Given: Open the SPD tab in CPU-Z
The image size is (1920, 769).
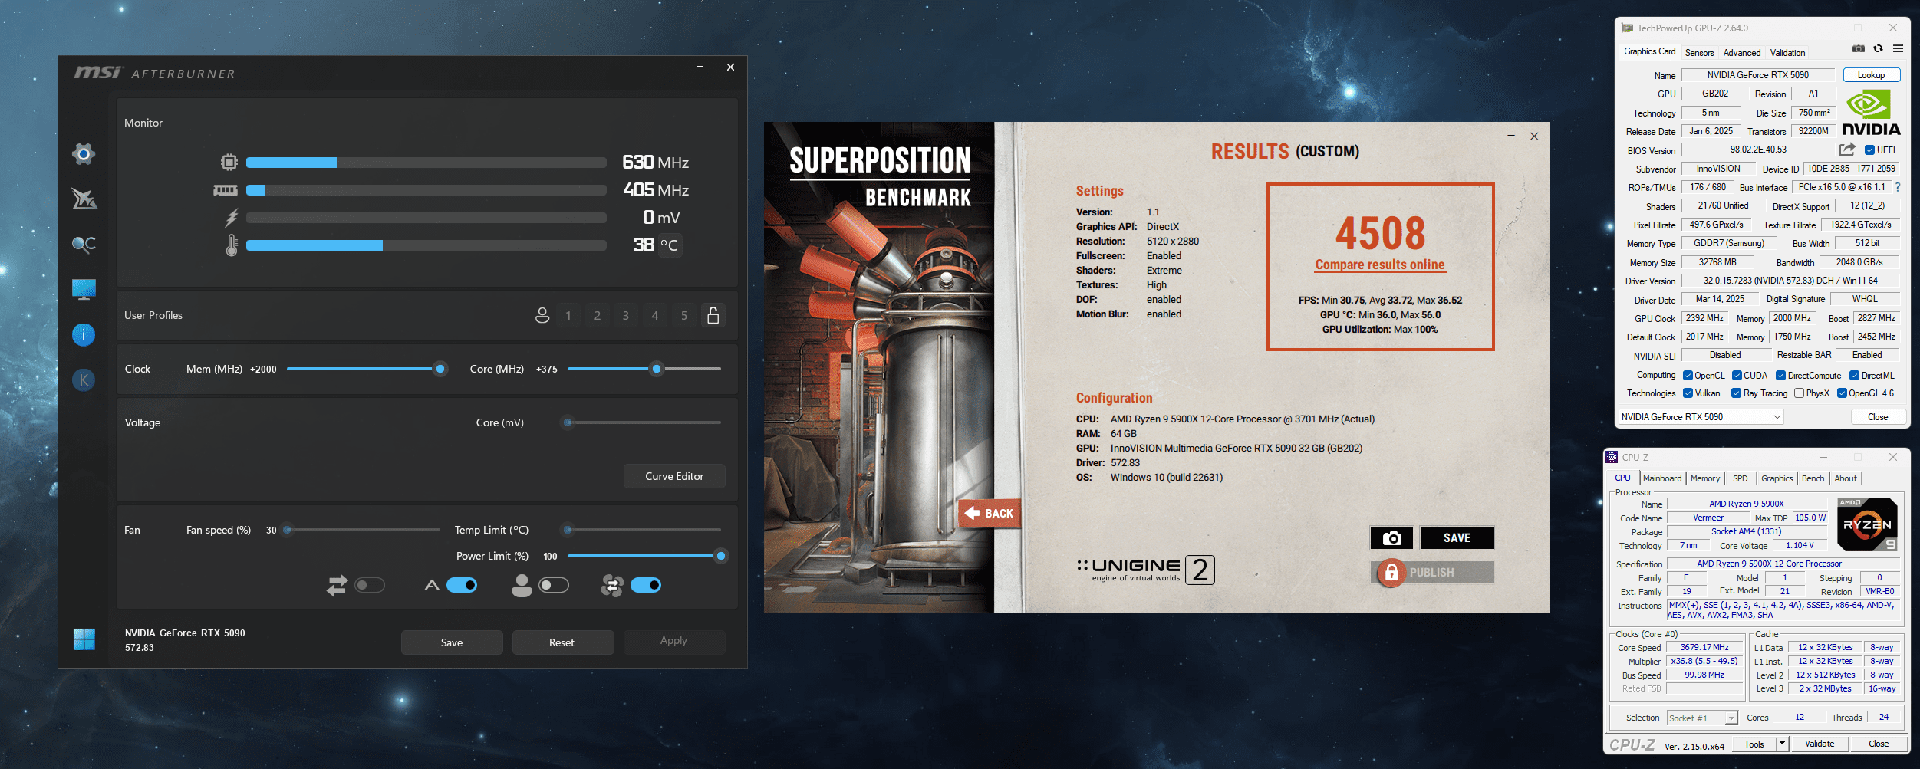Looking at the screenshot, I should (1741, 478).
